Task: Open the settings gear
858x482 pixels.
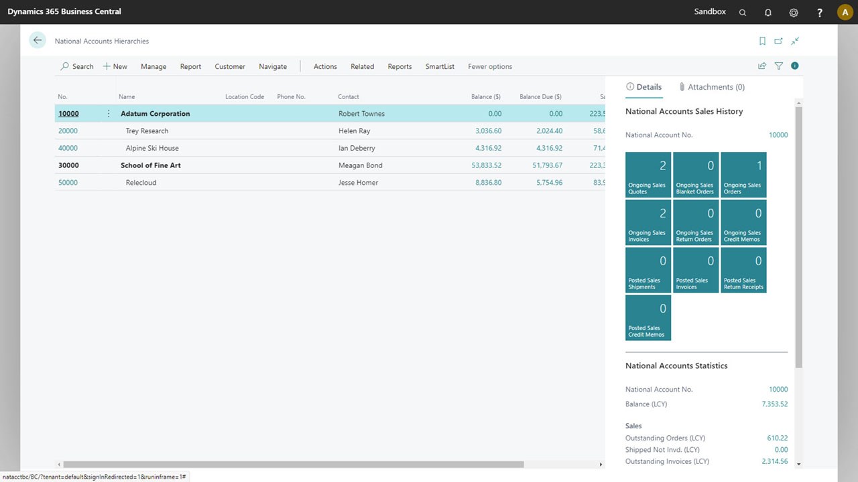Action: [x=794, y=12]
